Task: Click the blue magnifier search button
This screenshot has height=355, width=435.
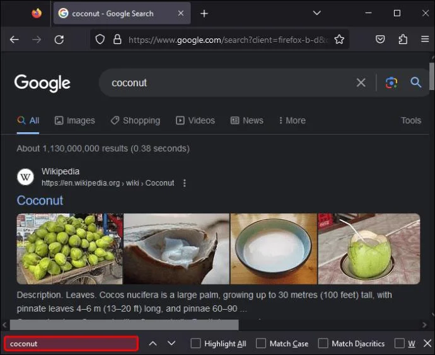Action: [x=416, y=82]
